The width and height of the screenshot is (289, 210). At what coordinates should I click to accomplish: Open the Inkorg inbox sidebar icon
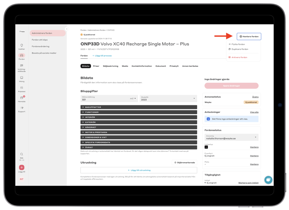pos(22,78)
